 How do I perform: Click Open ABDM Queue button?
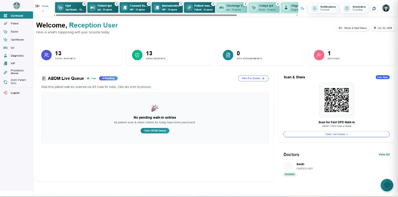point(155,131)
